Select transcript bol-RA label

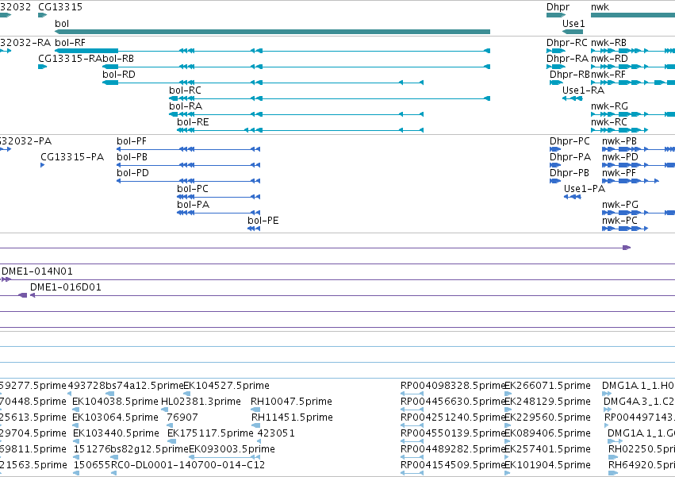pos(186,106)
